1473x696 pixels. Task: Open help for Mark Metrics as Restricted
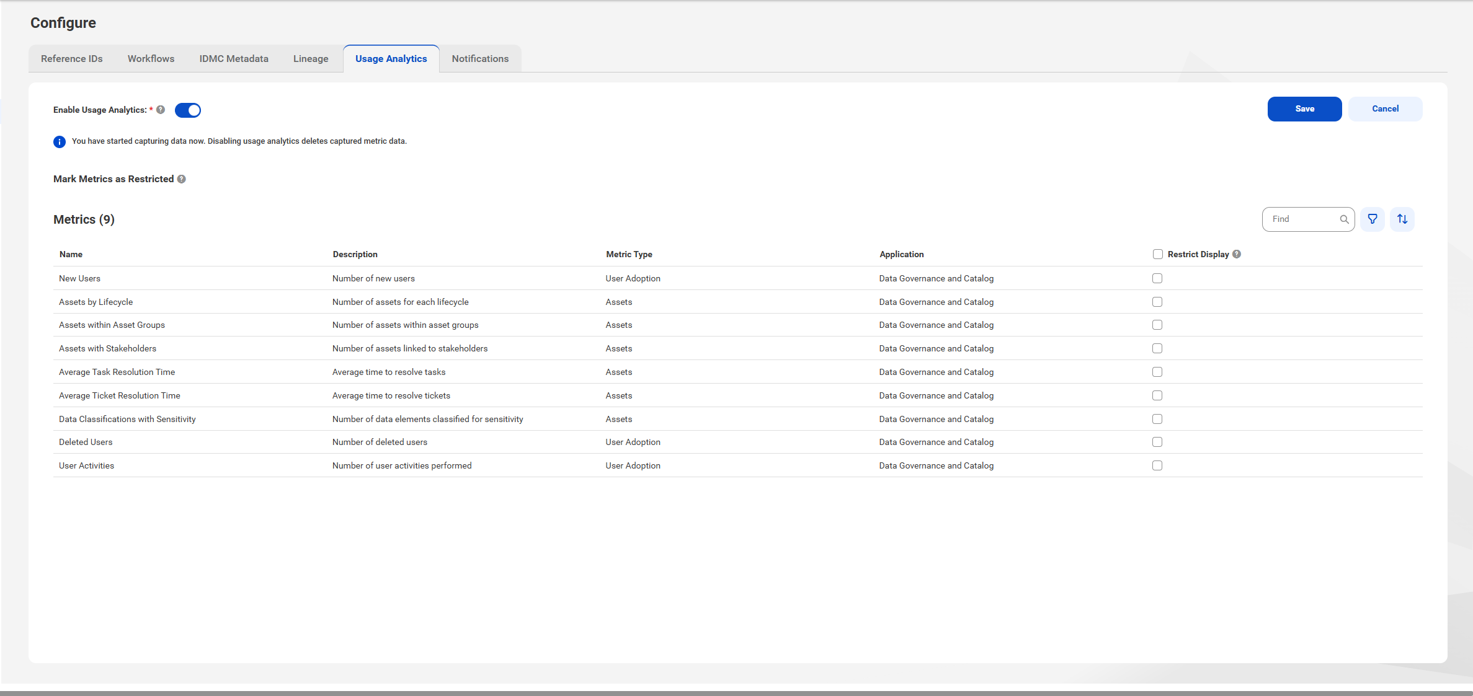182,179
